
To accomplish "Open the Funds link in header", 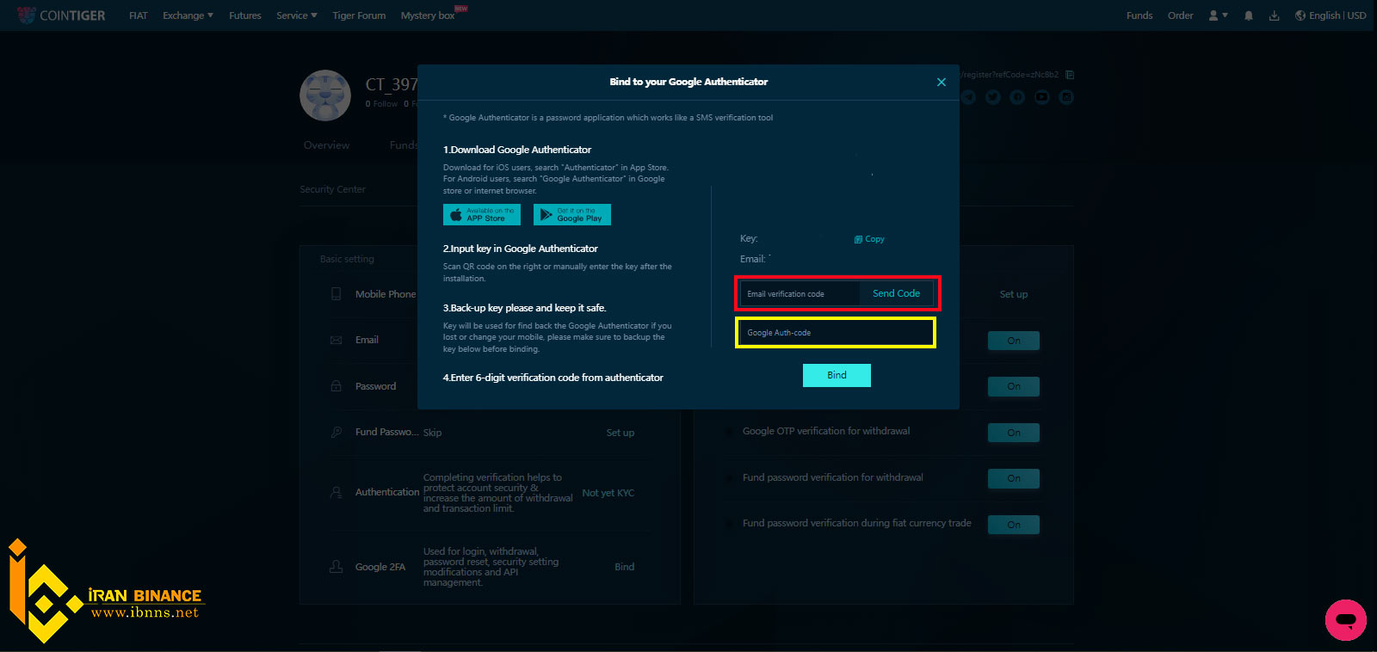I will coord(1139,15).
